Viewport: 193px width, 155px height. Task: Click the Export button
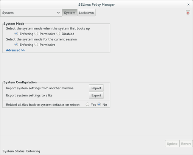[x=96, y=95]
